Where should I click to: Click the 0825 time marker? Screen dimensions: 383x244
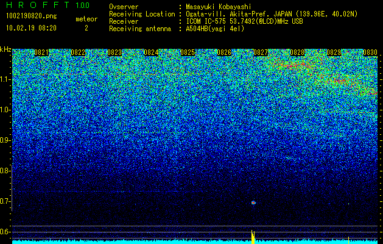pos(188,52)
